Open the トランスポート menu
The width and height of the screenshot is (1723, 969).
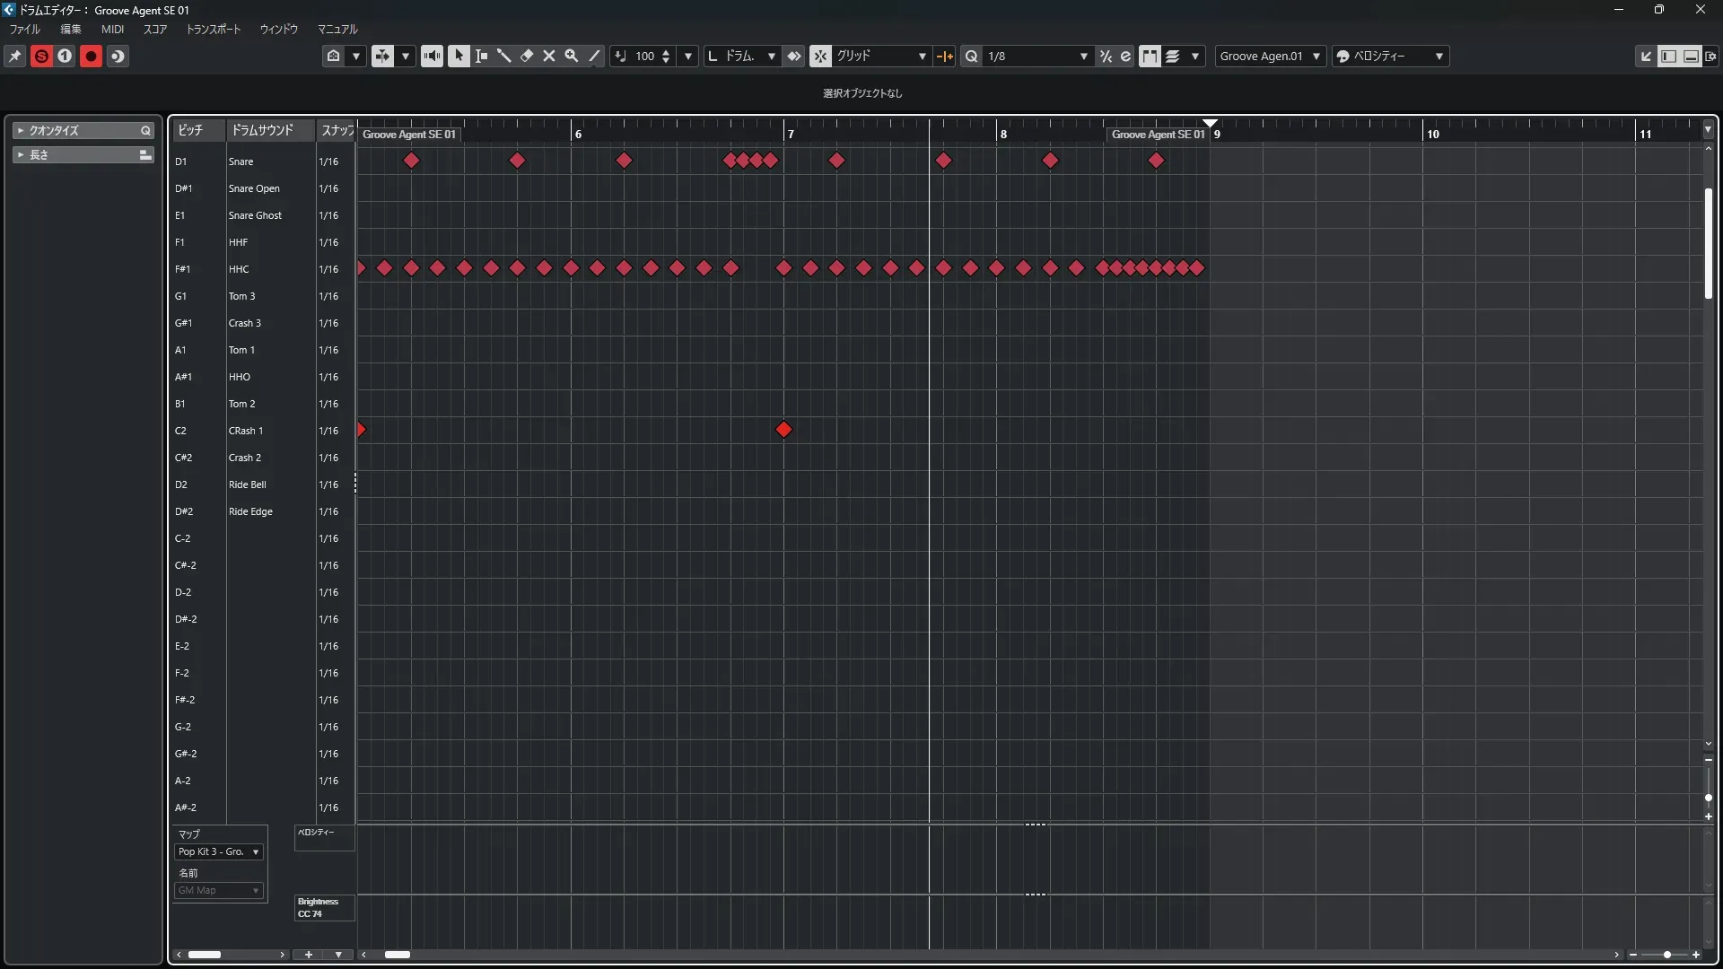tap(213, 29)
